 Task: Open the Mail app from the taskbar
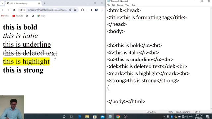(102, 117)
